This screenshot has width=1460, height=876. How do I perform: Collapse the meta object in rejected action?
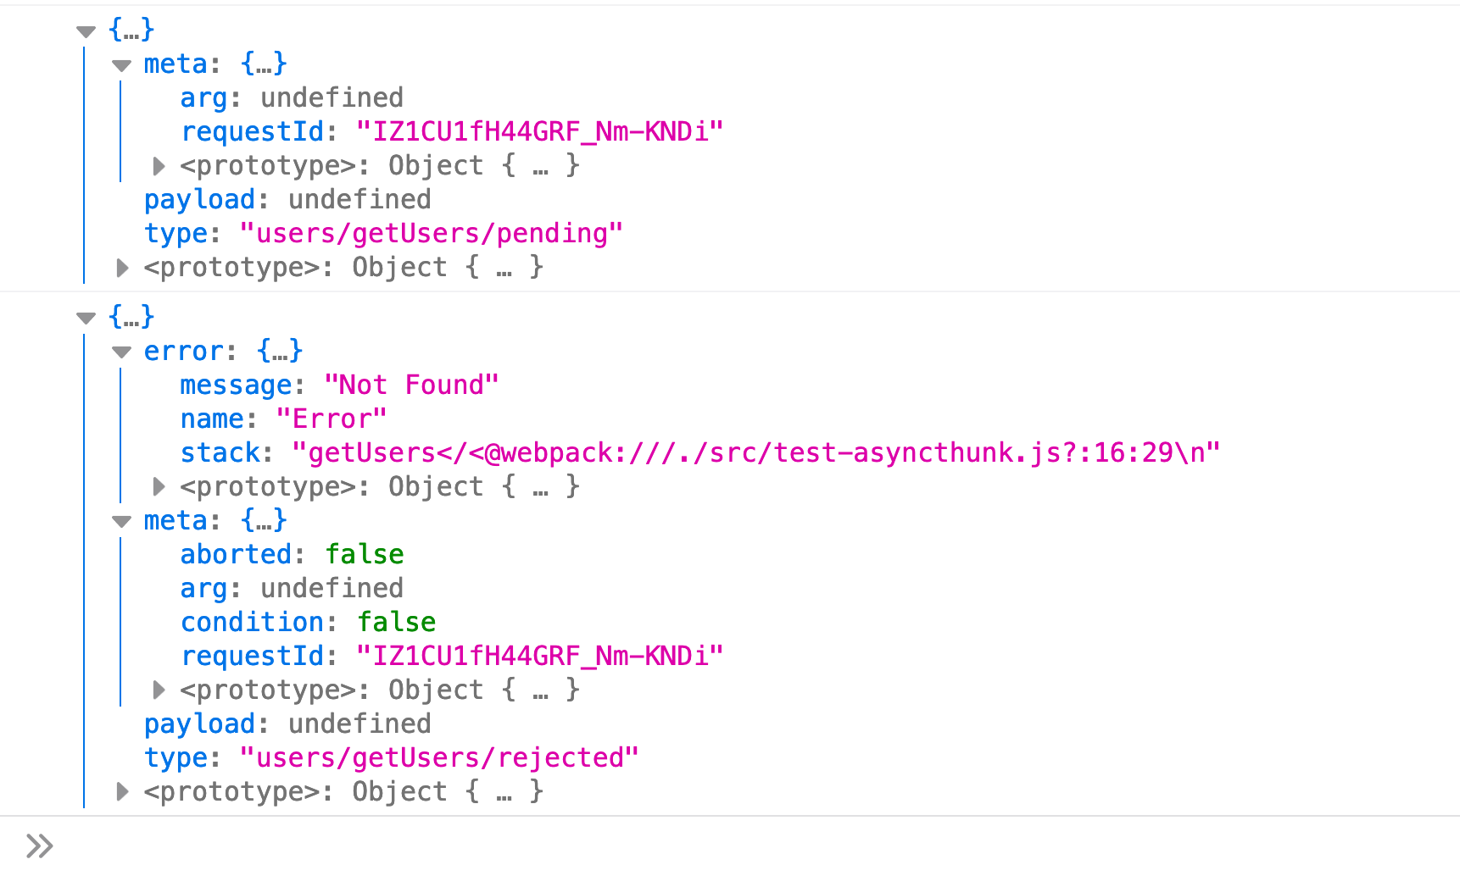pyautogui.click(x=122, y=522)
